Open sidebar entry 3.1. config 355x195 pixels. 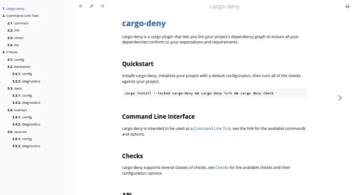(x=16, y=59)
